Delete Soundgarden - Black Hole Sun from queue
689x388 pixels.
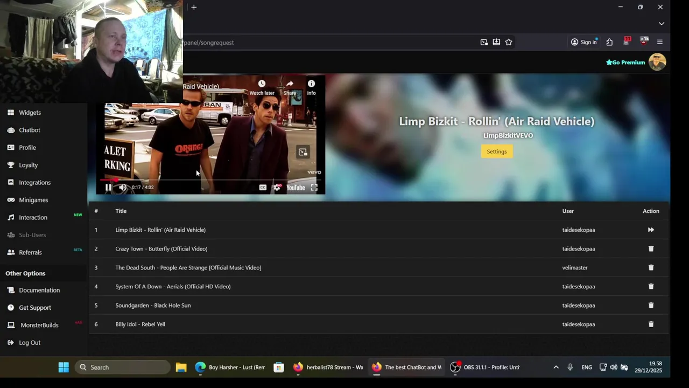click(651, 305)
